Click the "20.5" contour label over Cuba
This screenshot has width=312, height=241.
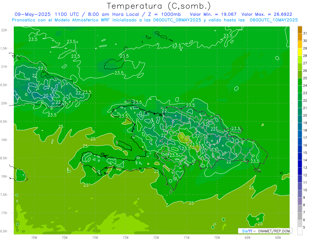point(48,96)
